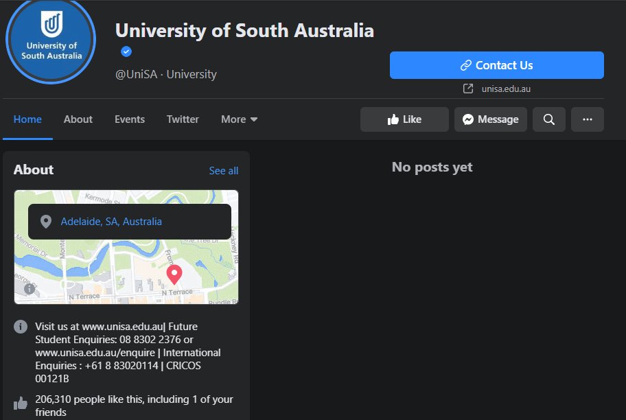Click the Messenger icon on the Message button
This screenshot has height=420, width=626.
pos(467,119)
